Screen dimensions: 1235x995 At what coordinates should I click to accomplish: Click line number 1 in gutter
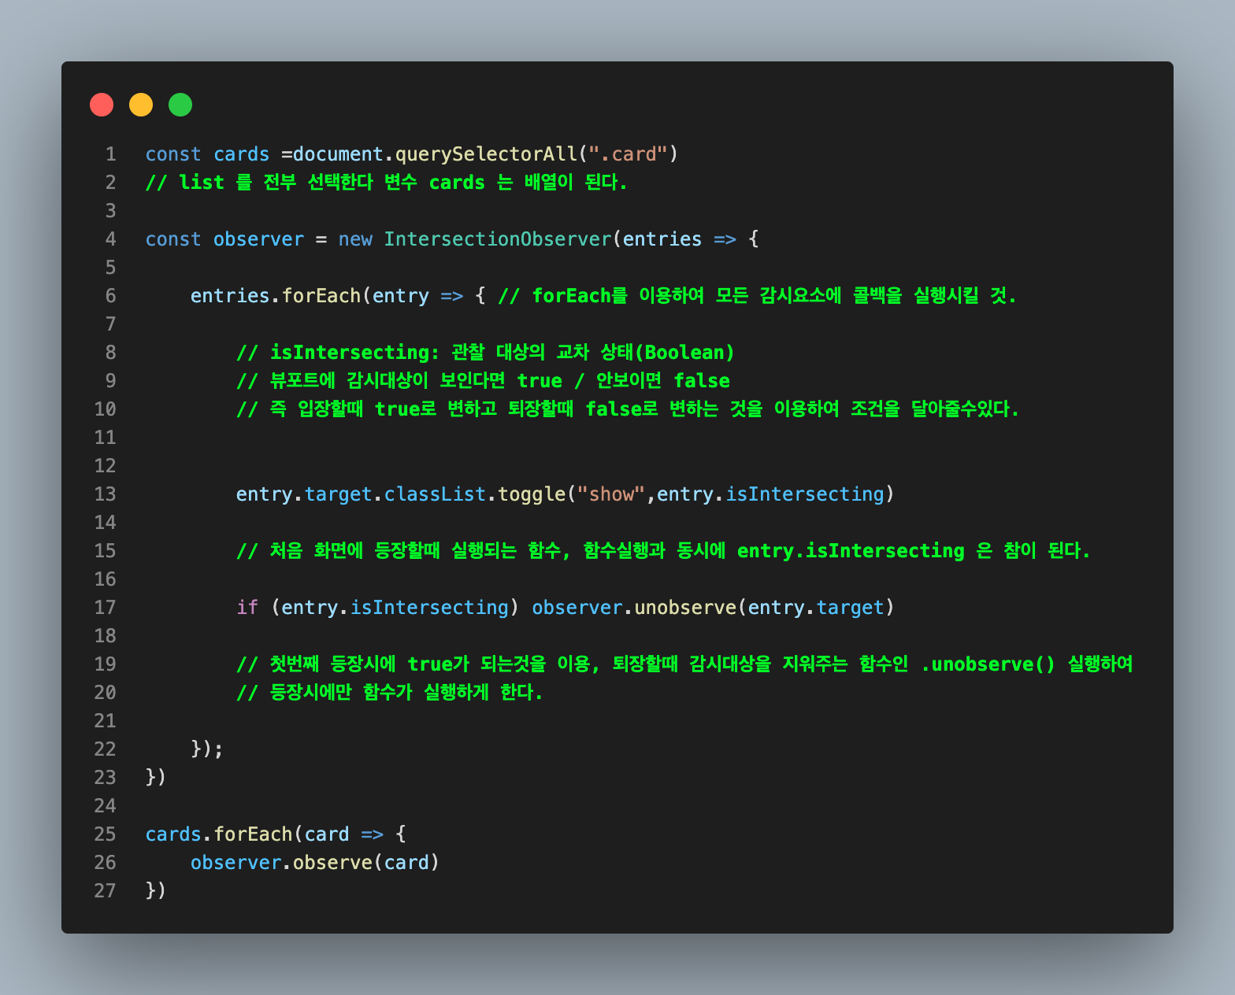[x=110, y=154]
